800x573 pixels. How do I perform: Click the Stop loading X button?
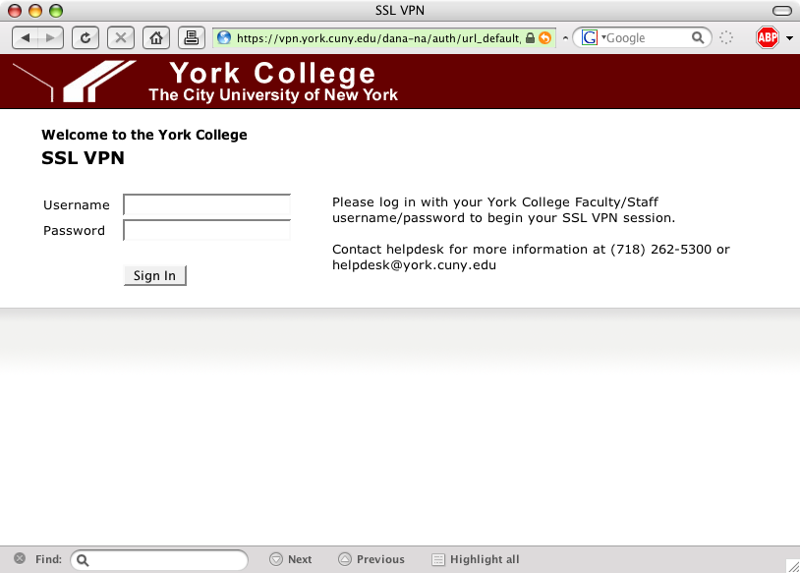pyautogui.click(x=121, y=37)
